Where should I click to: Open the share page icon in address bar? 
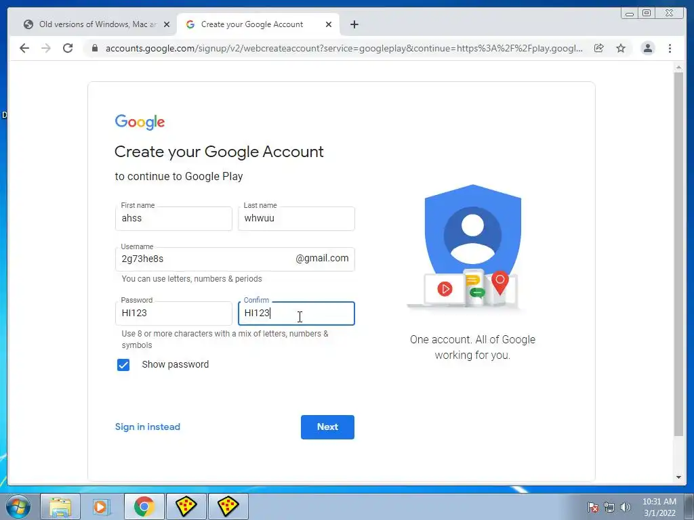coord(599,48)
